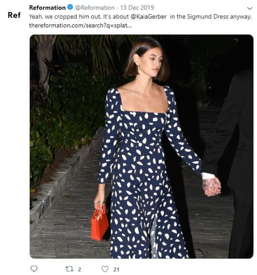
Task: Open the attached photo in full view
Action: tap(141, 147)
